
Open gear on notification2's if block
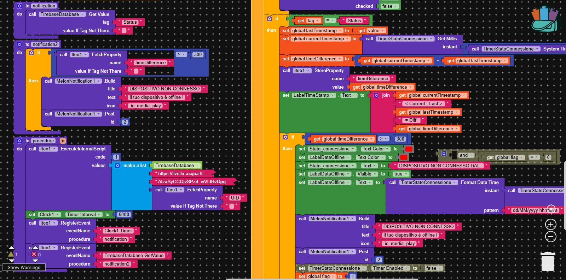pos(31,53)
